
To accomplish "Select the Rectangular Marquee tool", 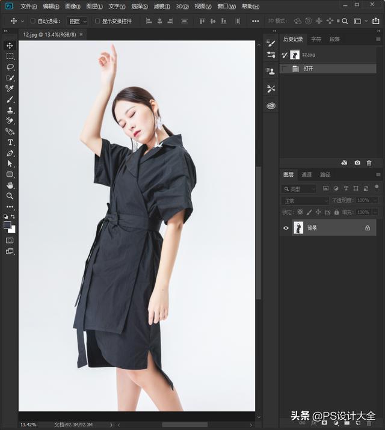I will [10, 56].
